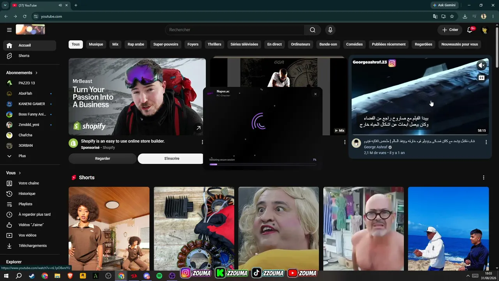Viewport: 499px width, 281px height.
Task: Filter by En direct chip
Action: click(274, 44)
